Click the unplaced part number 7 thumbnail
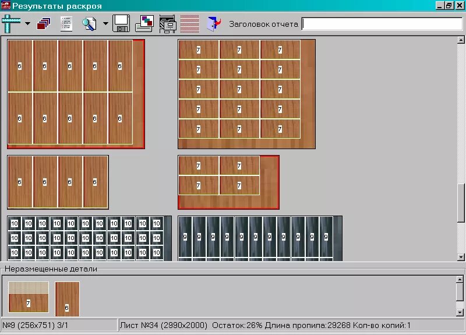The height and width of the screenshot is (335, 466). click(x=29, y=297)
